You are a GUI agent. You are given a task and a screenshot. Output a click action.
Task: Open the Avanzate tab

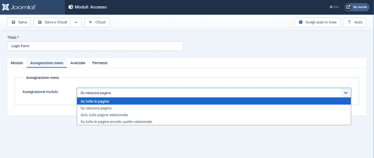78,63
